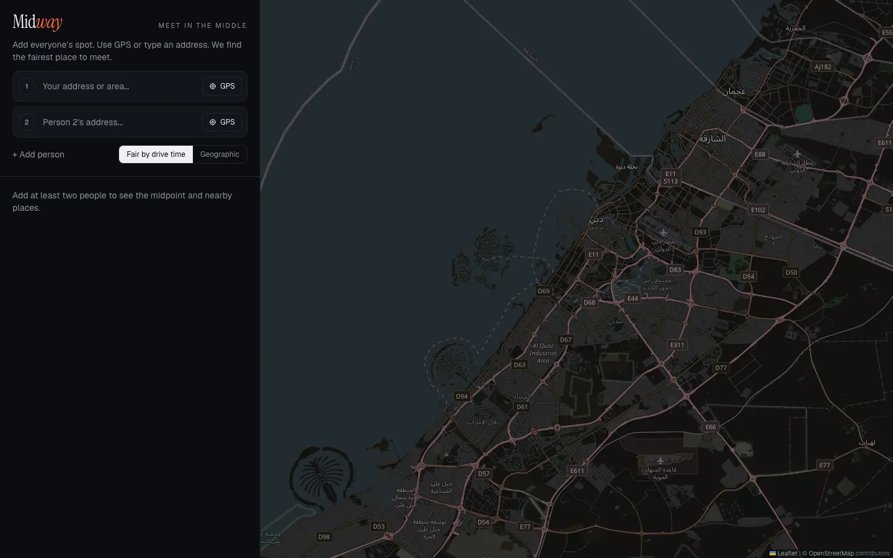This screenshot has height=558, width=893.
Task: Select the E311 road shield
Action: 677,345
